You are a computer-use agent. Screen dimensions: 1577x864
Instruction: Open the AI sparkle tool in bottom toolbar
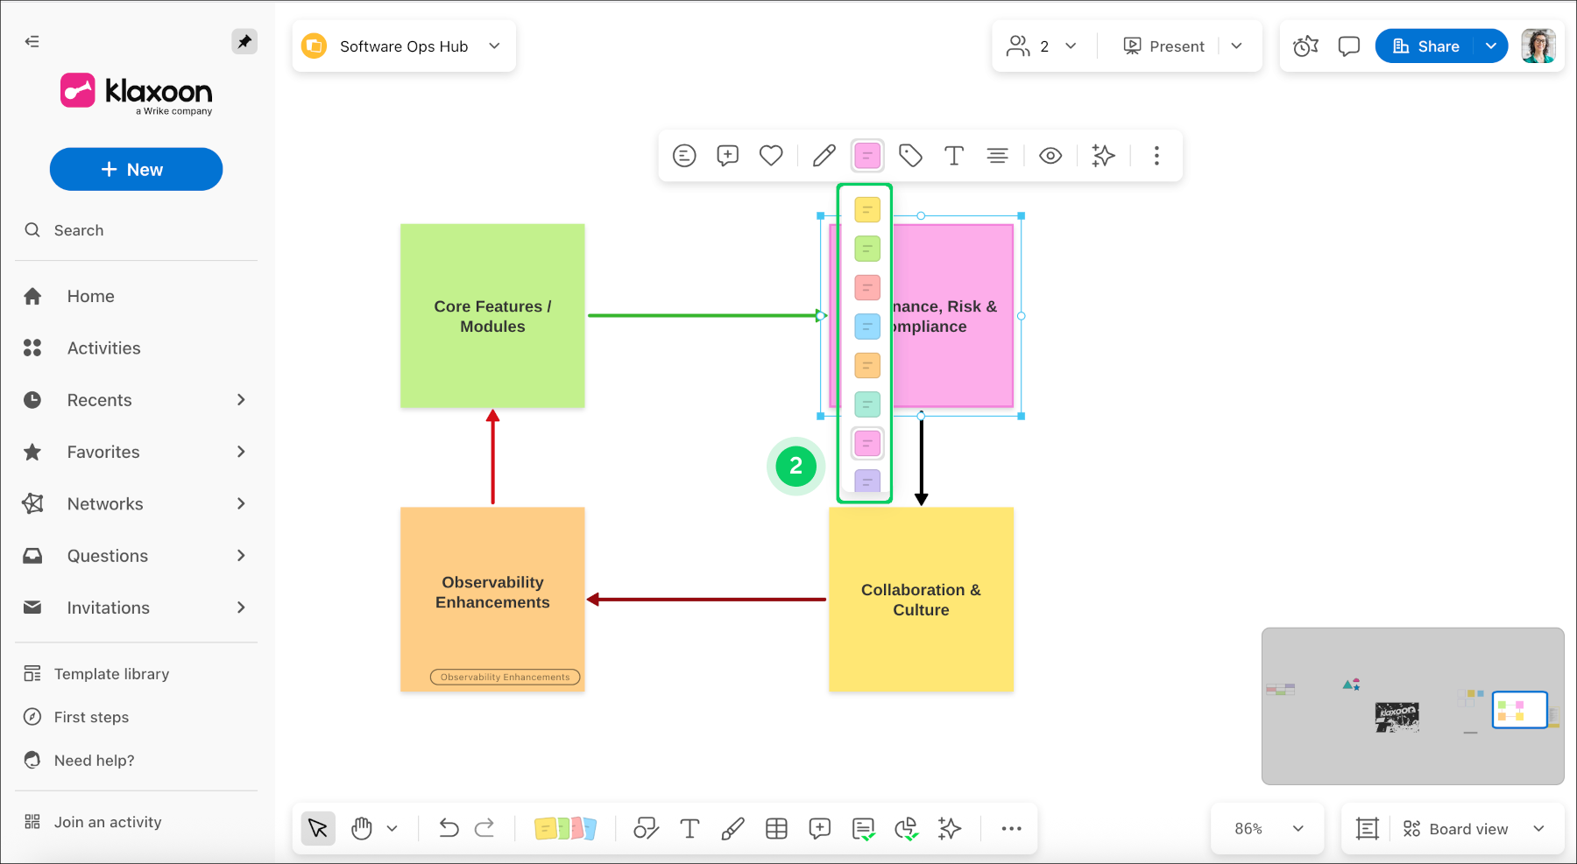(x=949, y=828)
